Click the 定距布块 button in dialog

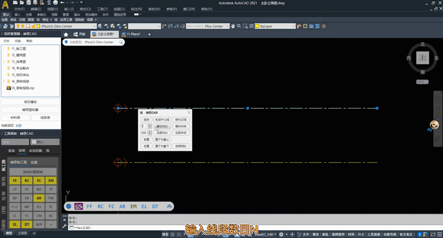click(x=181, y=133)
